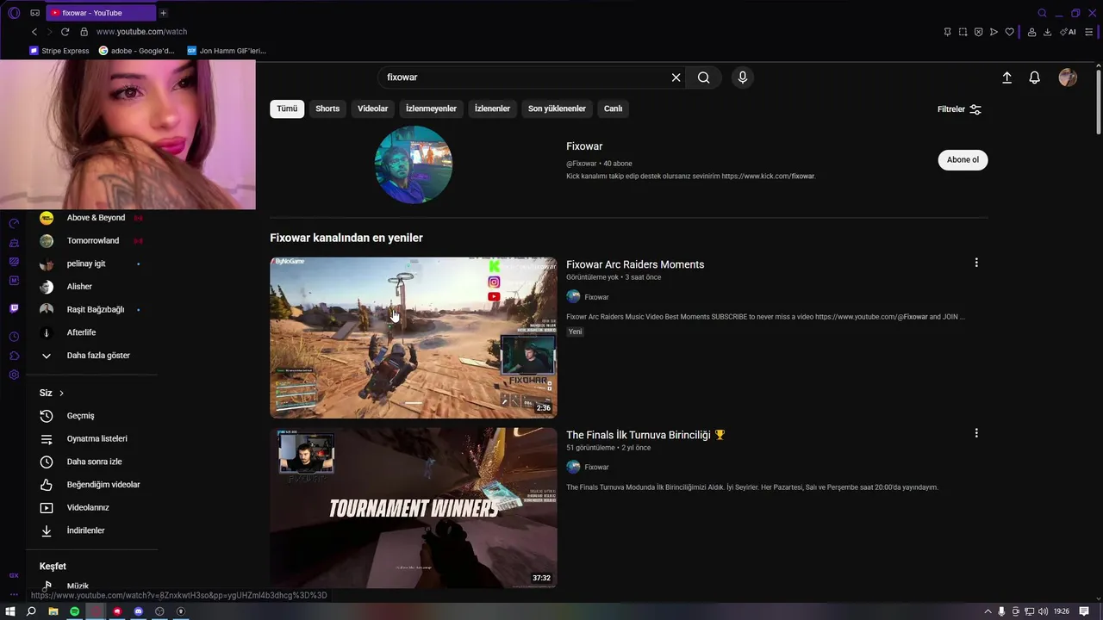This screenshot has height=620, width=1103.
Task: Open options menu for The Finals tournament video
Action: pos(976,433)
